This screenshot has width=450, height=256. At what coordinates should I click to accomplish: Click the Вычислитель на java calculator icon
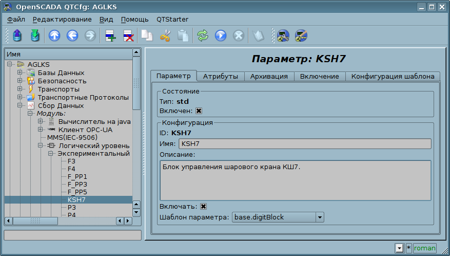51,122
